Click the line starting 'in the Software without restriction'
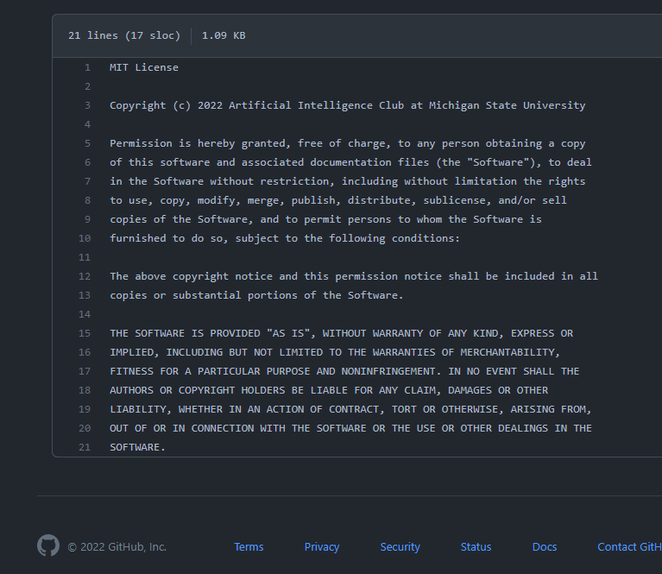The image size is (662, 574). tap(348, 181)
